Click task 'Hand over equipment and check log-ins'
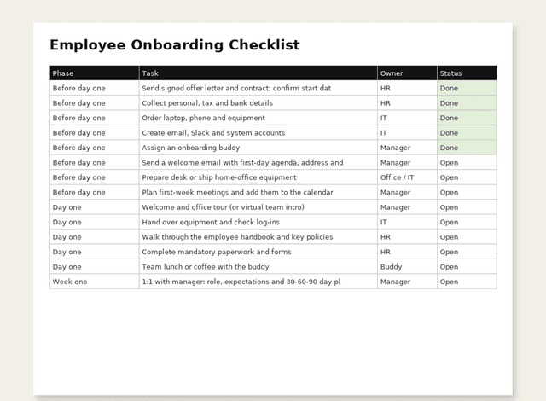The image size is (546, 401). [x=258, y=222]
